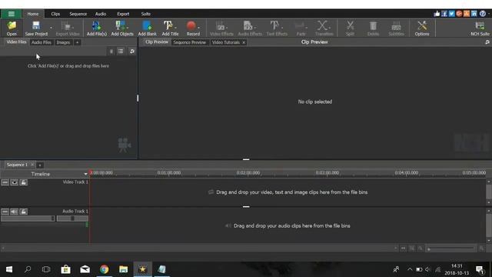The width and height of the screenshot is (492, 277).
Task: Adjust the Audio Track 1 pan slider
Action: coord(72,219)
